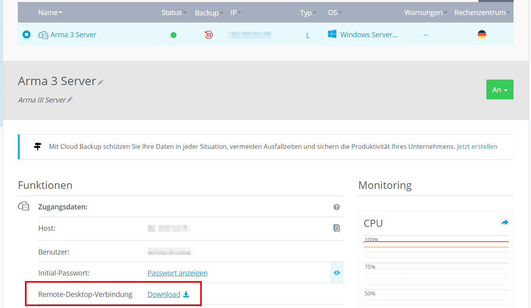The image size is (531, 308).
Task: Click the red backup status icon
Action: click(x=209, y=35)
